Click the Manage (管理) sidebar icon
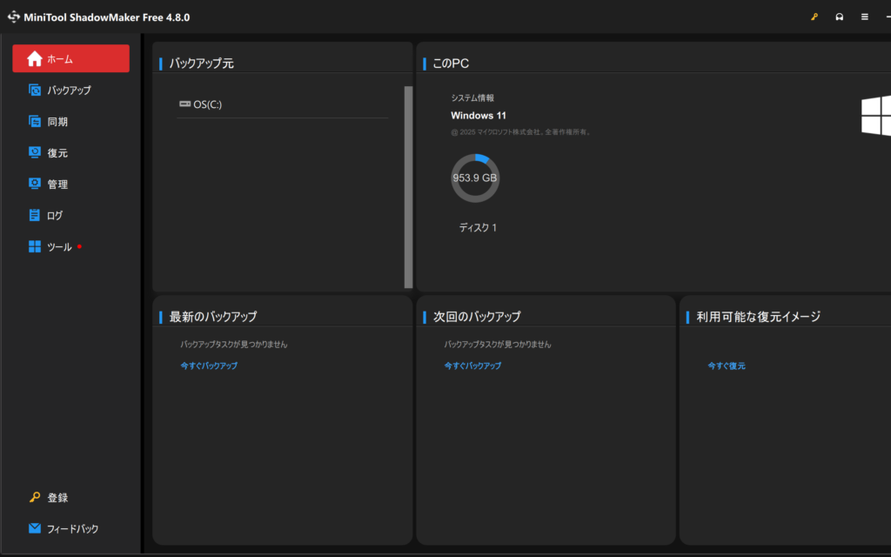Image resolution: width=891 pixels, height=557 pixels. tap(35, 185)
